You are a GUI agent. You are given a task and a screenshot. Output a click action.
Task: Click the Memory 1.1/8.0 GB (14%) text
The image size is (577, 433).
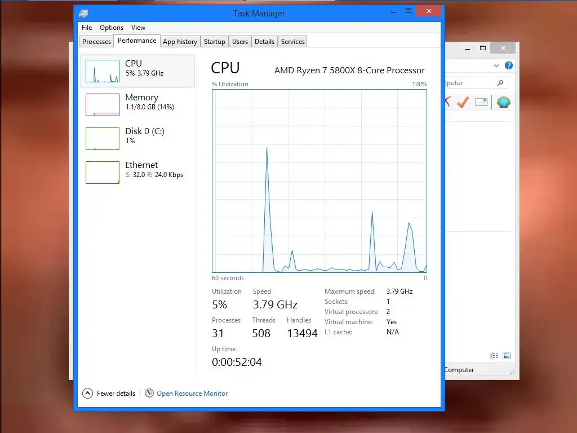[150, 107]
